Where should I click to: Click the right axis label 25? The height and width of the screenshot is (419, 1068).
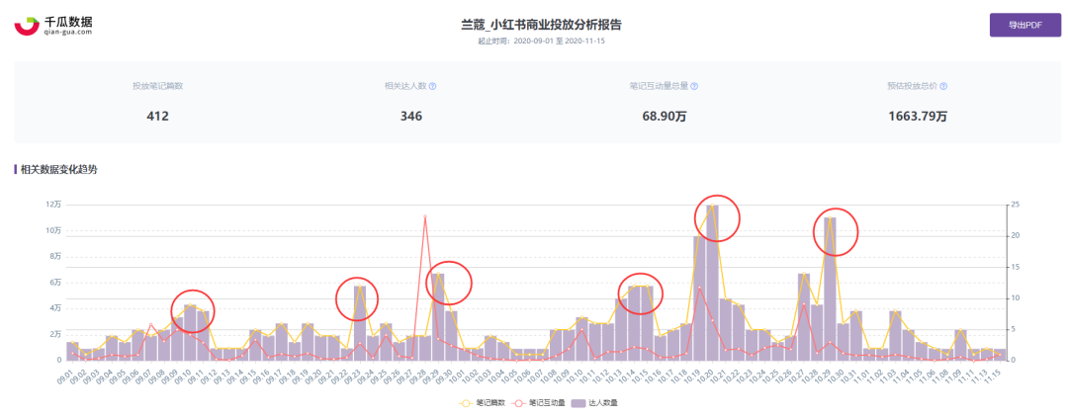1015,205
